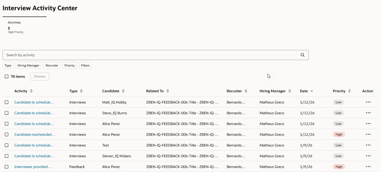The height and width of the screenshot is (172, 381).
Task: Open the Interviewer provided activity link
Action: coord(33,167)
